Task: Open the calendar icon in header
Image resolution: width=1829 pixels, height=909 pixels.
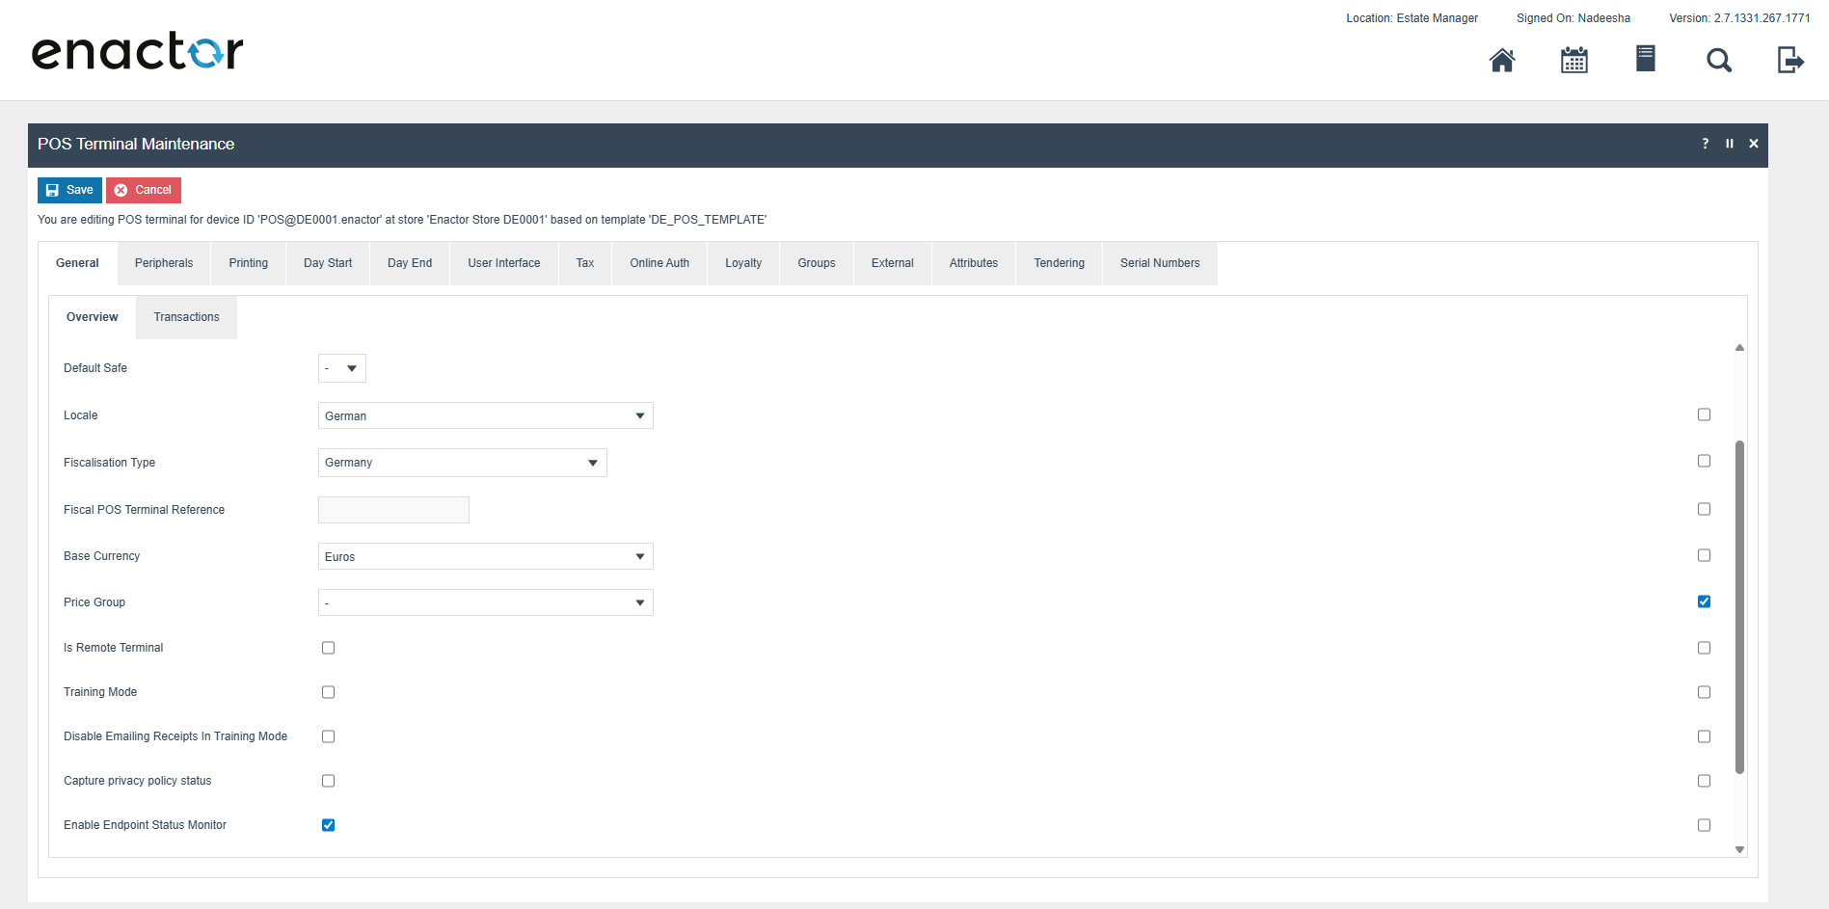Action: point(1574,60)
